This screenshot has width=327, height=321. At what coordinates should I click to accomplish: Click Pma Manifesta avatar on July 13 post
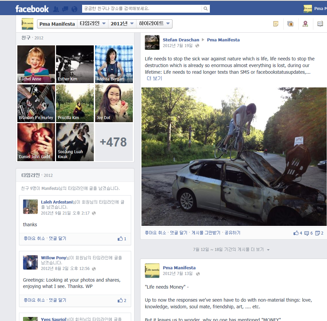click(152, 271)
